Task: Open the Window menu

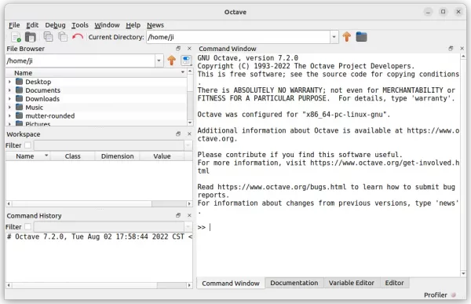Action: 107,25
